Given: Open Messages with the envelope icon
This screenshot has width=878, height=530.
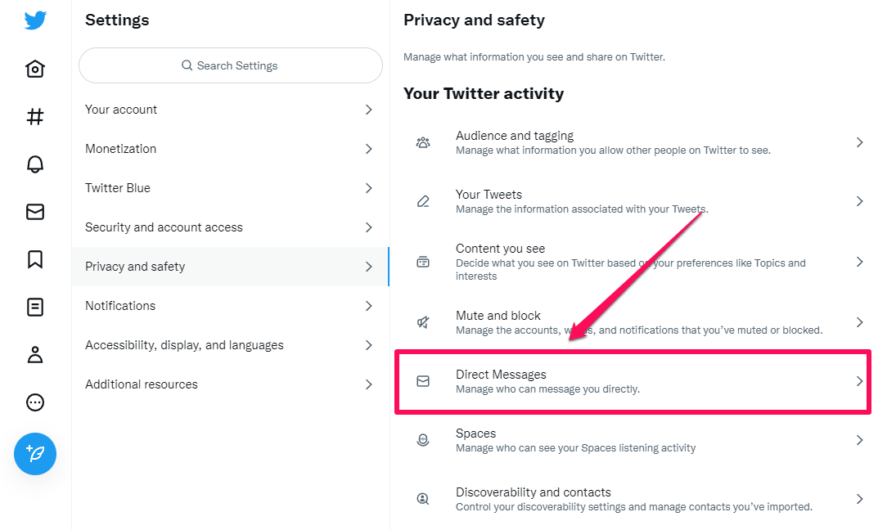Looking at the screenshot, I should point(34,211).
